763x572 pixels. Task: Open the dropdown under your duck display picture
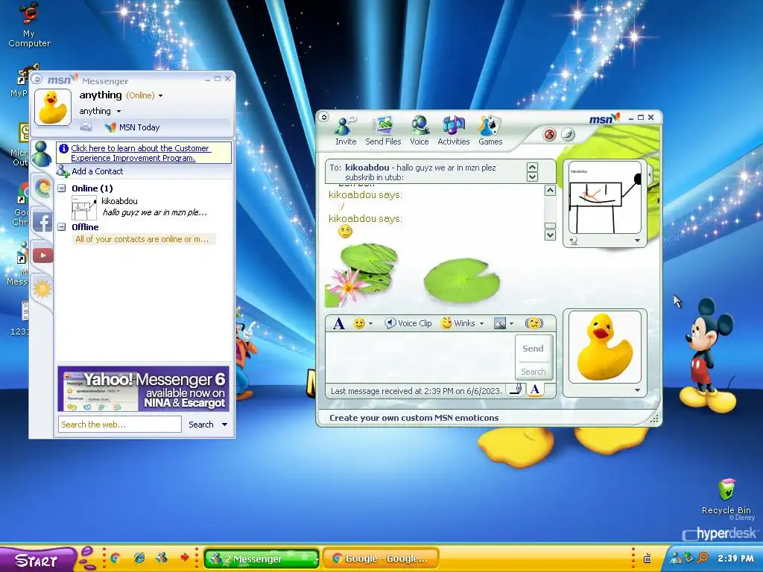coord(638,390)
